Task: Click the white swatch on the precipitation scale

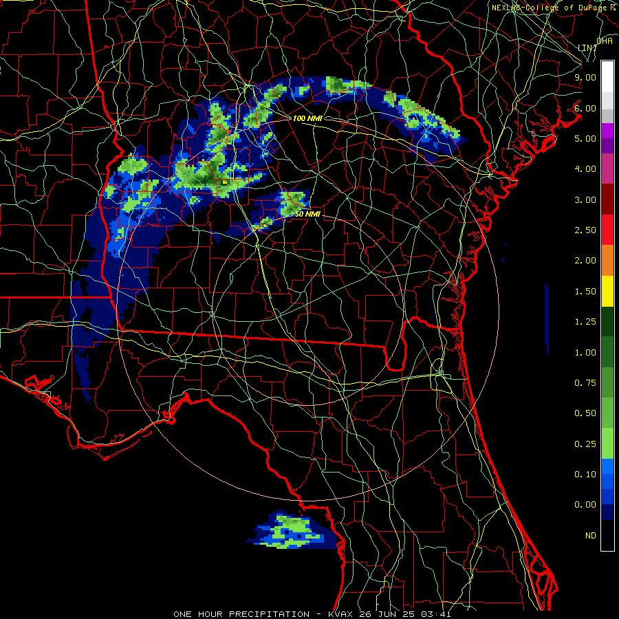Action: click(607, 76)
